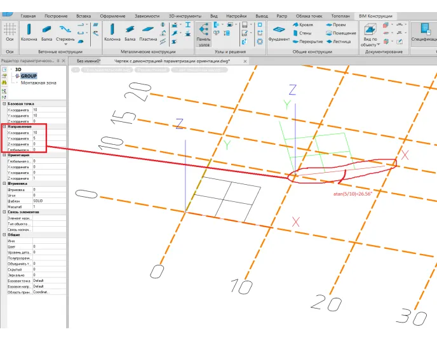Open Стержень dropdown arrow
The height and width of the screenshot is (341, 437).
click(66, 44)
